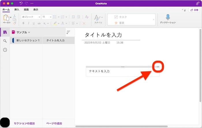This screenshot has width=202, height=128.
Task: Click the page date 2023年9月2日 土曜日
Action: pos(97,43)
